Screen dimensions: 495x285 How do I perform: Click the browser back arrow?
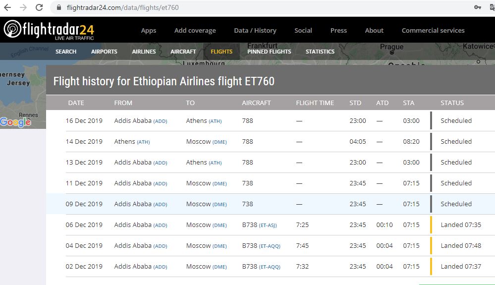click(x=7, y=7)
